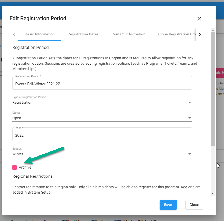224x221 pixels.
Task: Switch to the Basic Information tab
Action: click(x=40, y=34)
